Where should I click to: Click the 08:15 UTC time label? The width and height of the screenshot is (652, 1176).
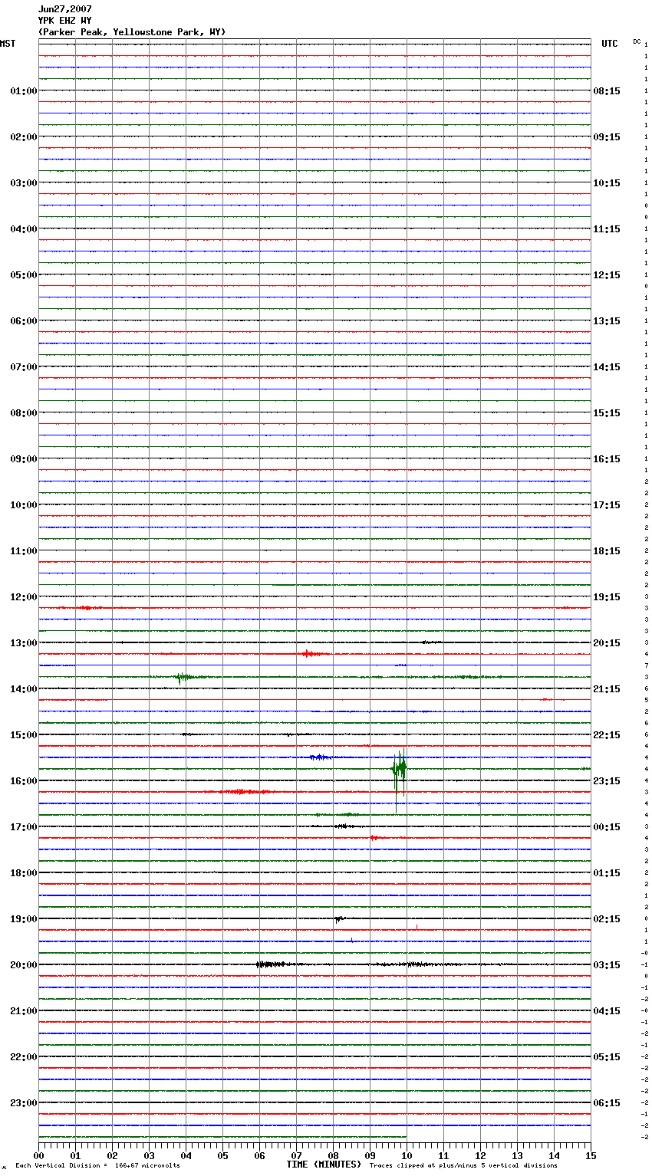click(607, 91)
